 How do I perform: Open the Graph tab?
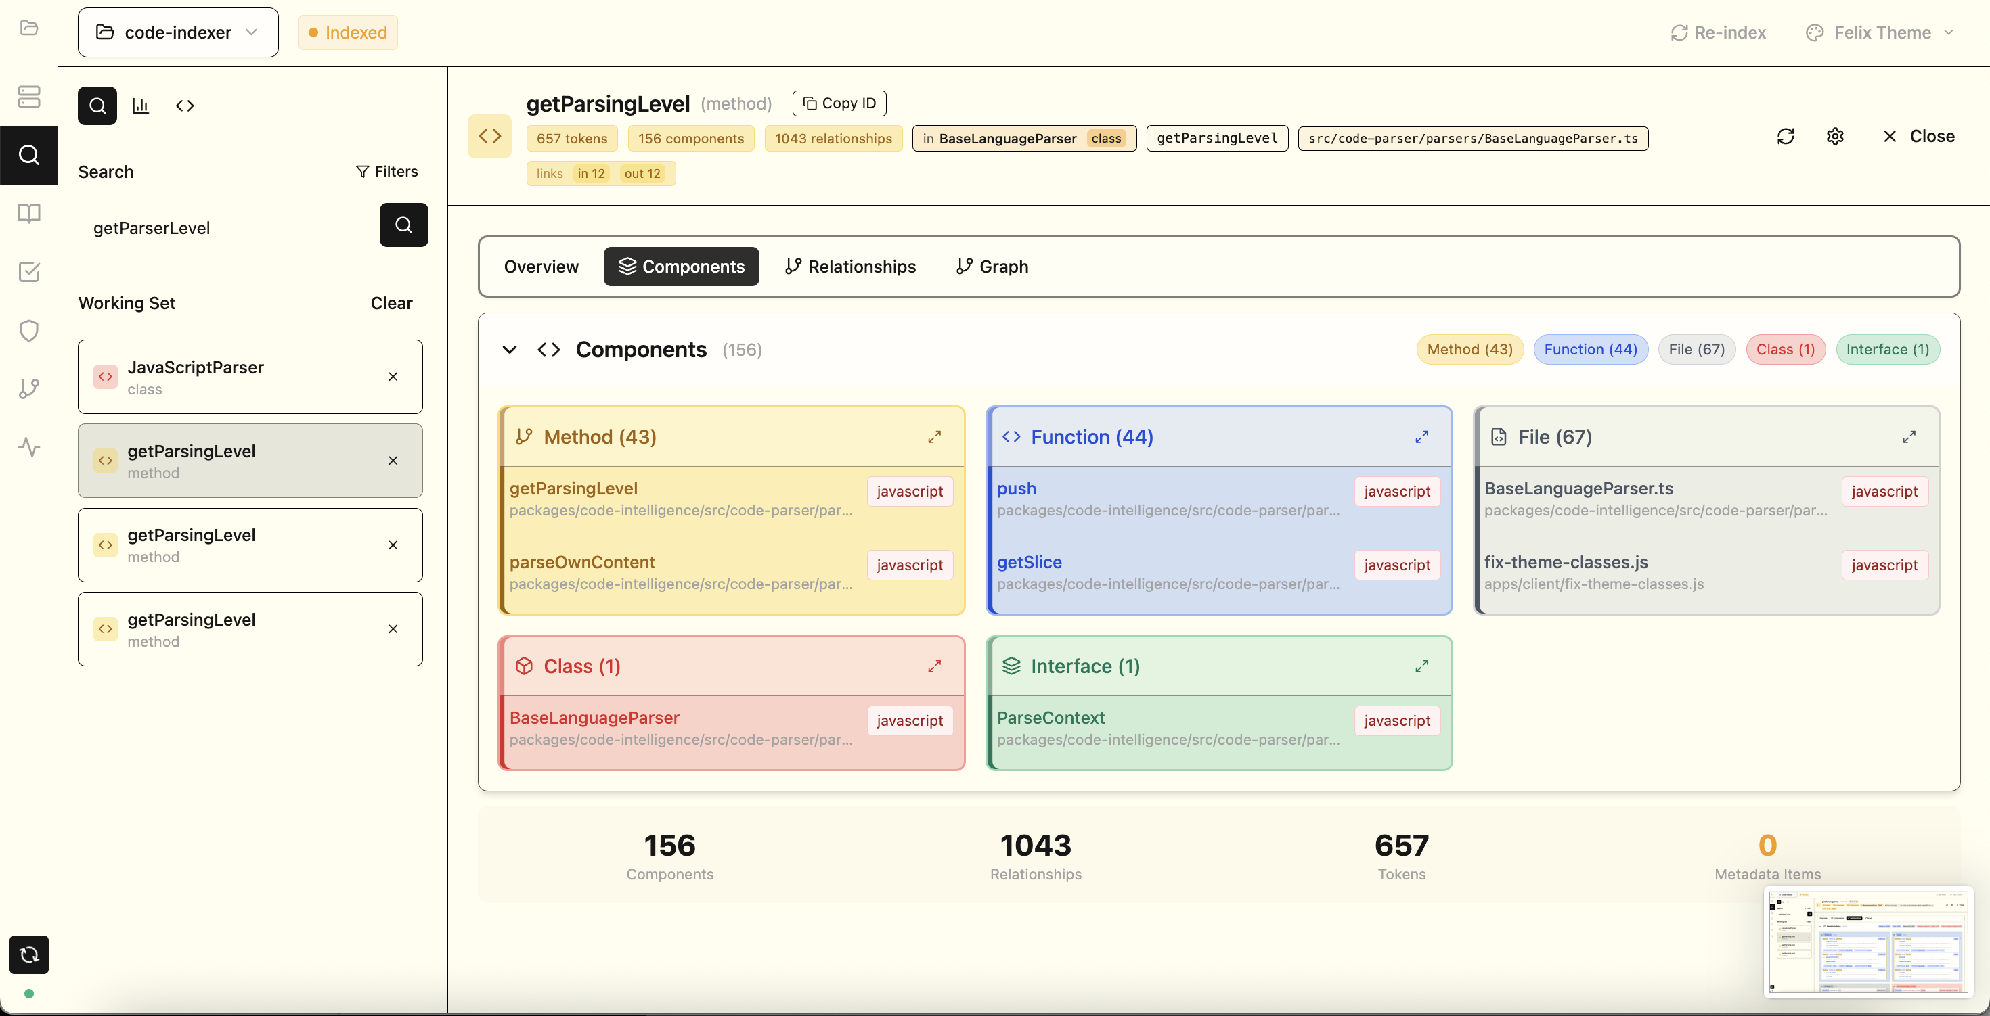pos(992,267)
